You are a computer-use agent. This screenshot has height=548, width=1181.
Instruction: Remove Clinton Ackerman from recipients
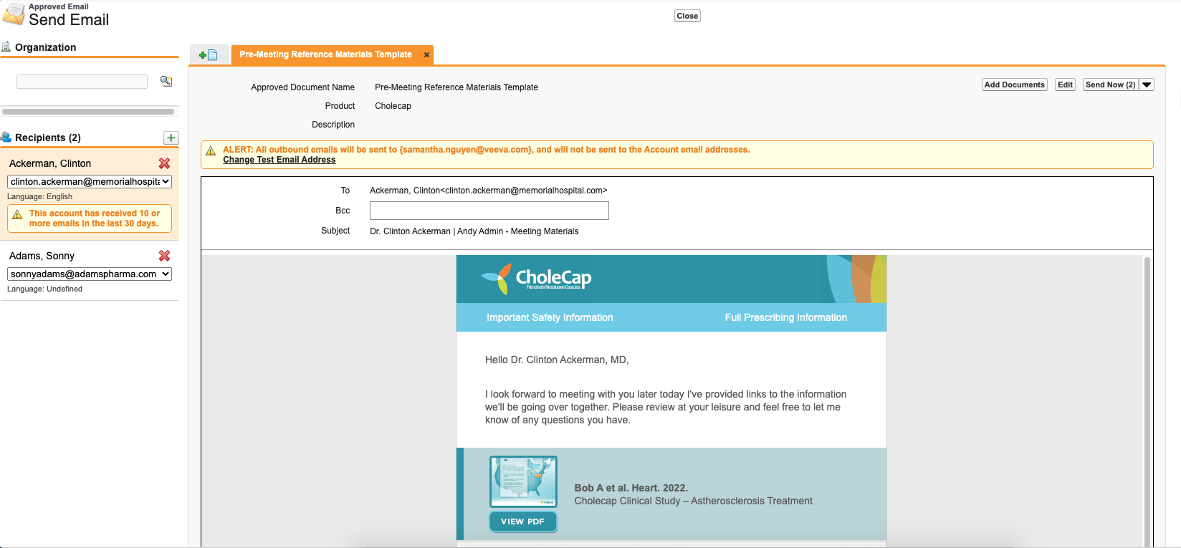pyautogui.click(x=164, y=163)
